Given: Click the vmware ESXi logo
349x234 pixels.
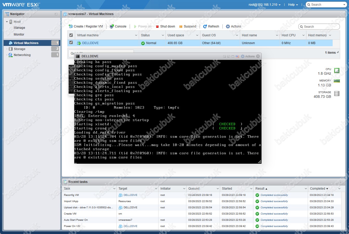Looking at the screenshot, I should tap(21, 4).
